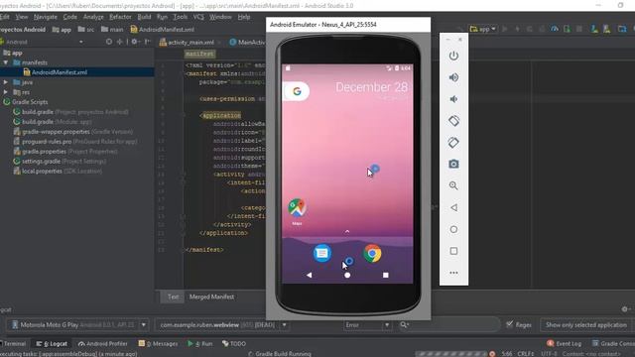Open the Tools menu
The width and height of the screenshot is (635, 357).
181,17
